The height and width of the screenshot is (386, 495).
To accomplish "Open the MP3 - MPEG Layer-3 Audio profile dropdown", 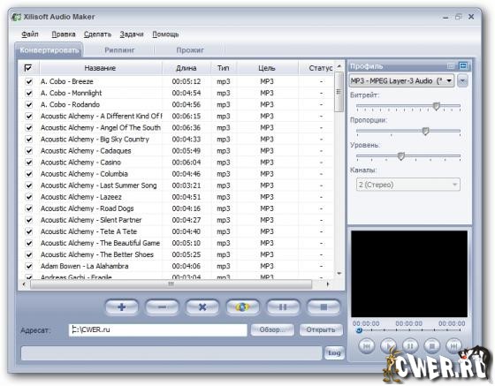I will point(401,80).
